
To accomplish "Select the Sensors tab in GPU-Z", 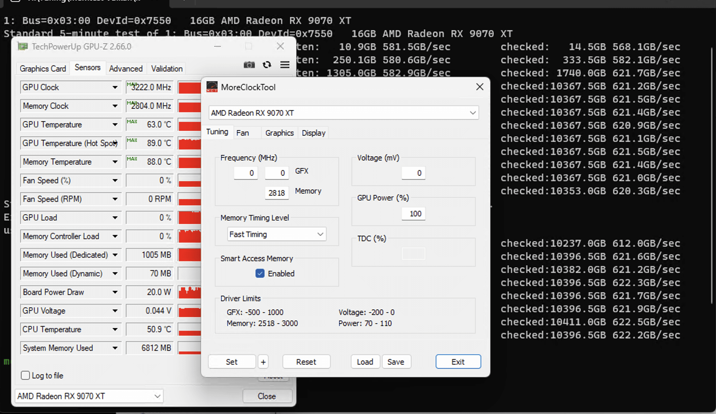I will pos(87,68).
